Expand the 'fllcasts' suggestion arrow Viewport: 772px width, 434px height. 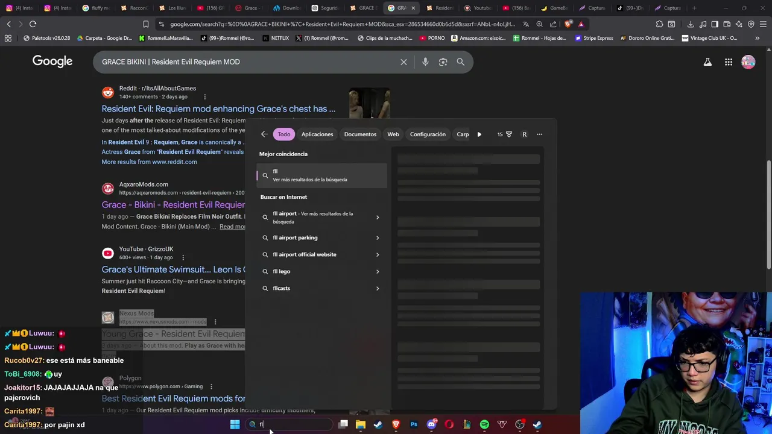[x=378, y=288]
